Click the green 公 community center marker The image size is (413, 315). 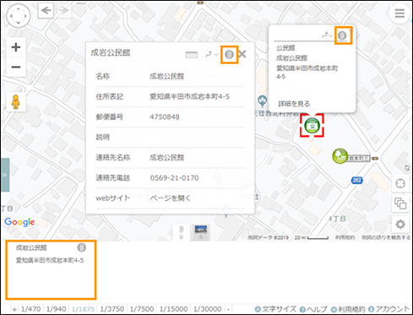click(312, 126)
